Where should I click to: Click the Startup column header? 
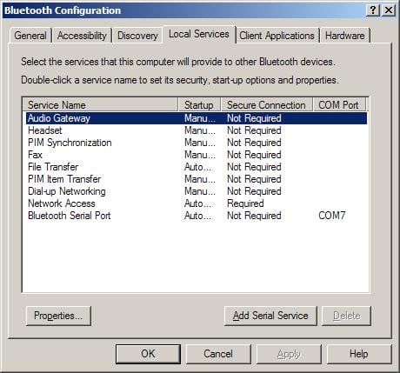[x=199, y=104]
